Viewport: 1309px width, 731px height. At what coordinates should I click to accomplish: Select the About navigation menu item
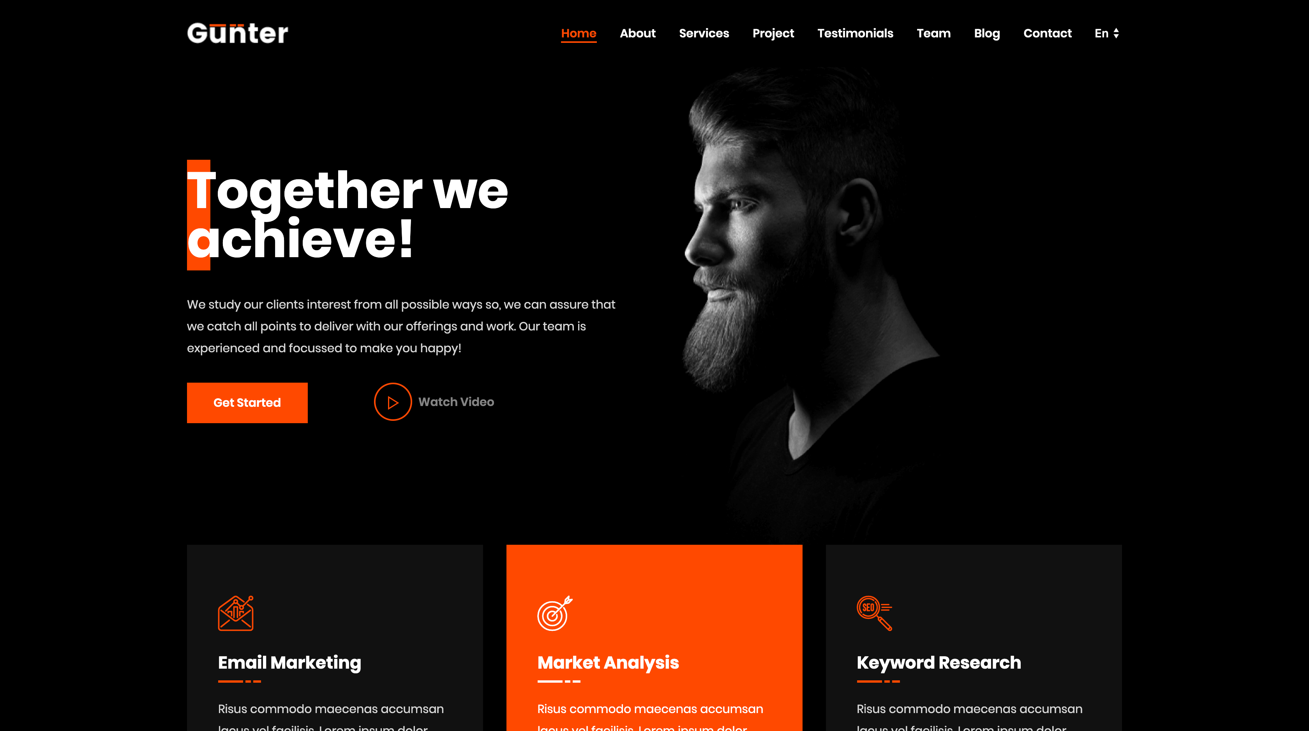pyautogui.click(x=638, y=33)
